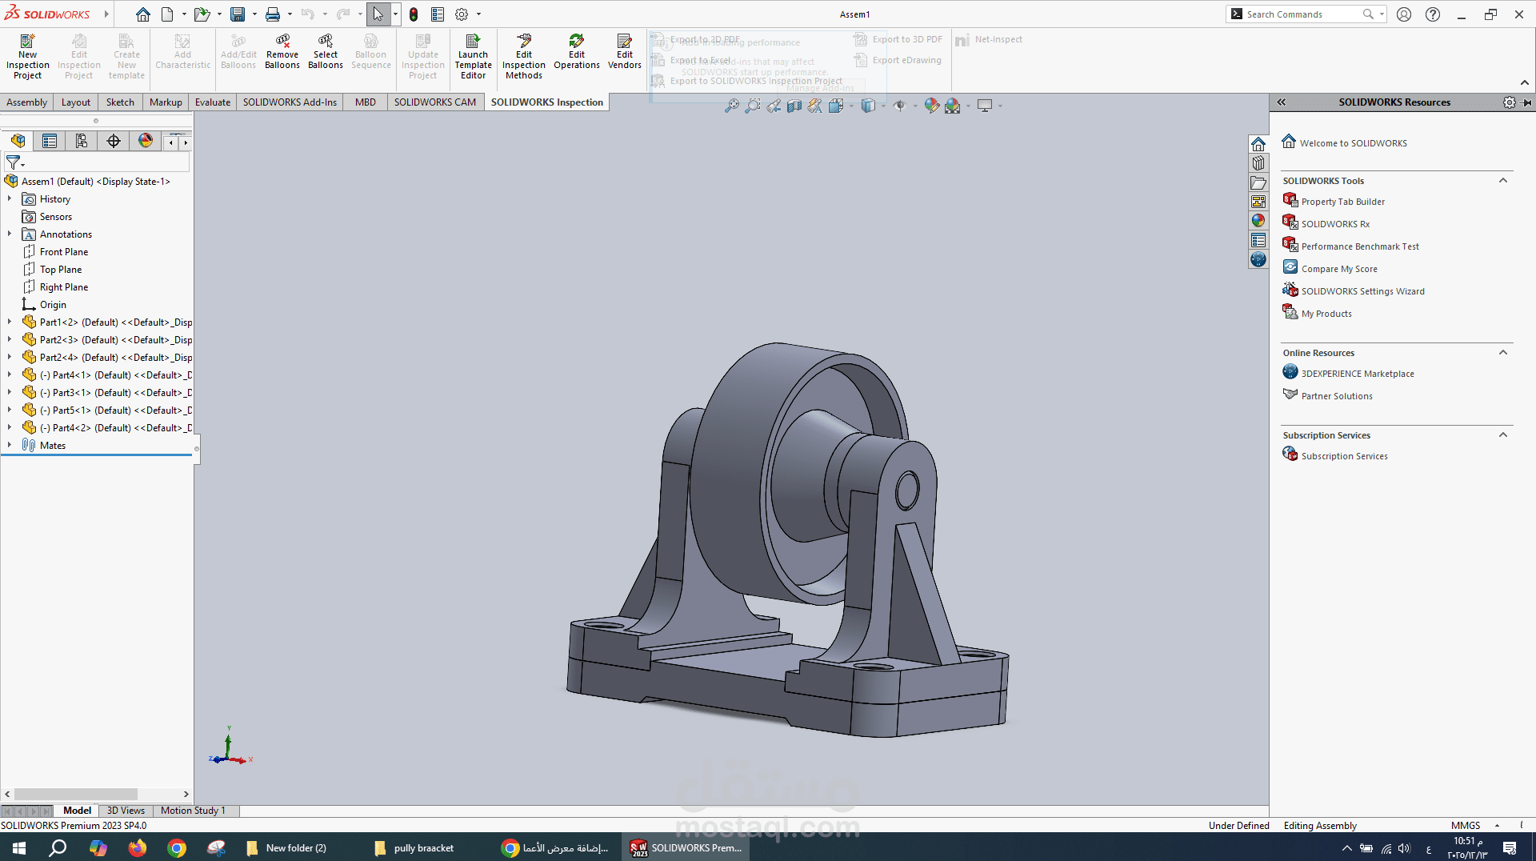Open the New document dropdown arrow

pyautogui.click(x=184, y=14)
